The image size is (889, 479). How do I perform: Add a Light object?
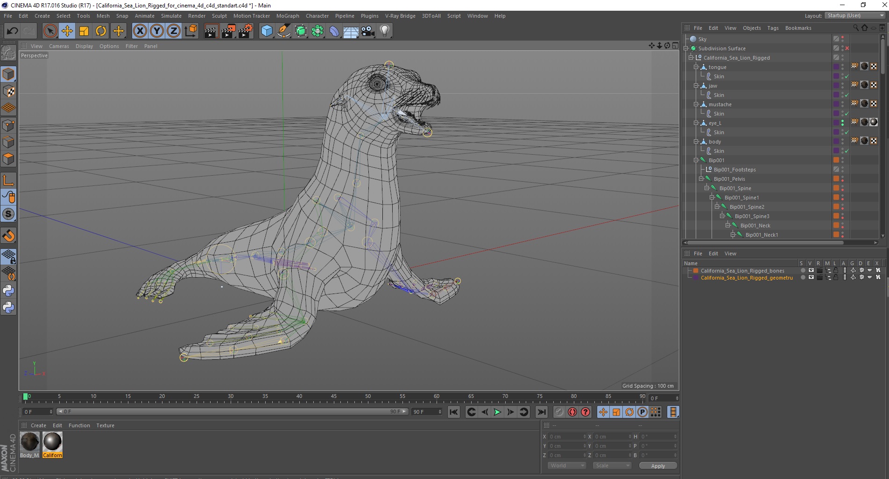coord(385,31)
